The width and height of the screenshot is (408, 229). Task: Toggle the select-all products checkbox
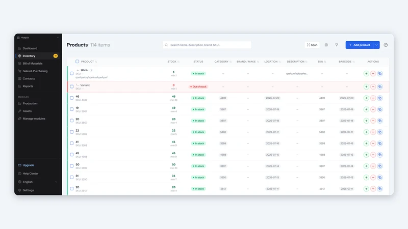[78, 62]
